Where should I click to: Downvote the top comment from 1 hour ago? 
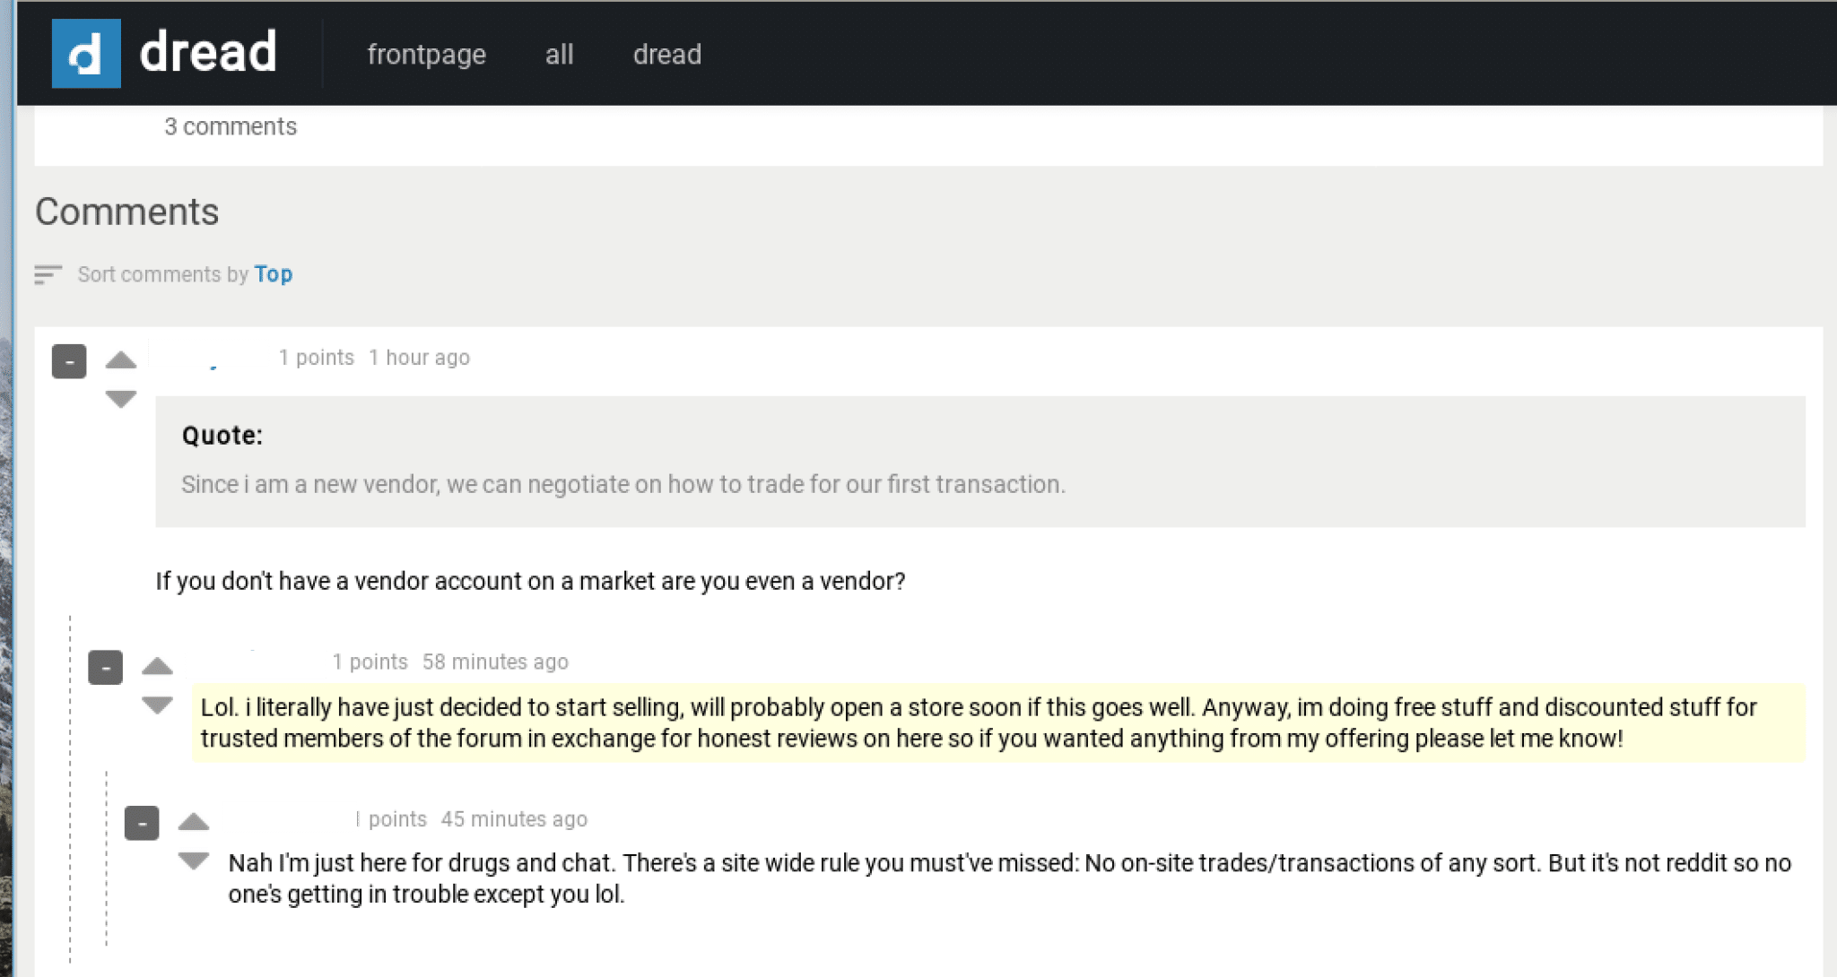point(120,399)
